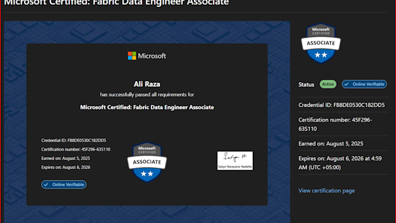Click the certification title on the certificate

[x=147, y=107]
